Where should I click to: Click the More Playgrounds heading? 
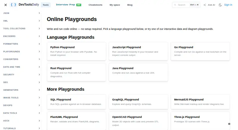coord(65,89)
